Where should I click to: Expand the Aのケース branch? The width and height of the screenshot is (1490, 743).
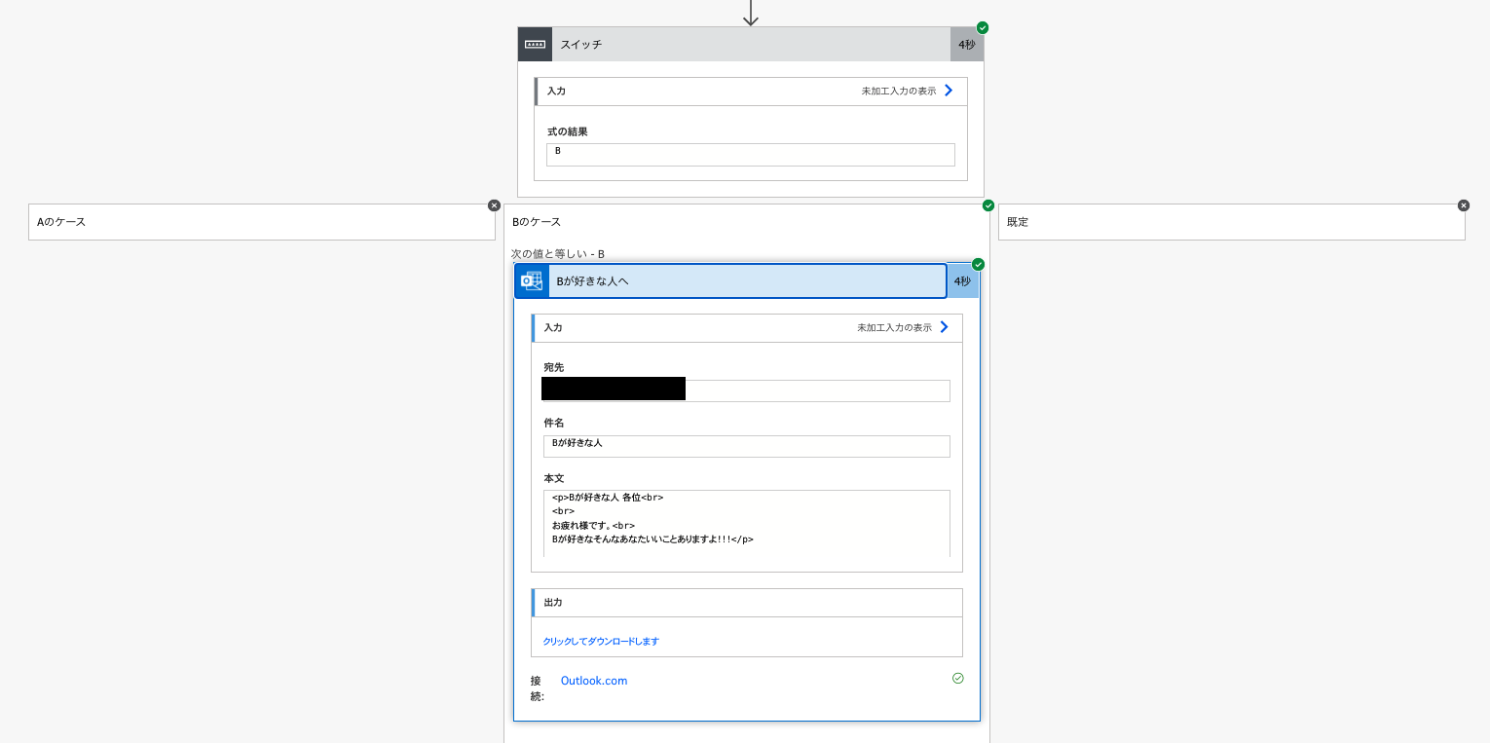click(x=262, y=222)
